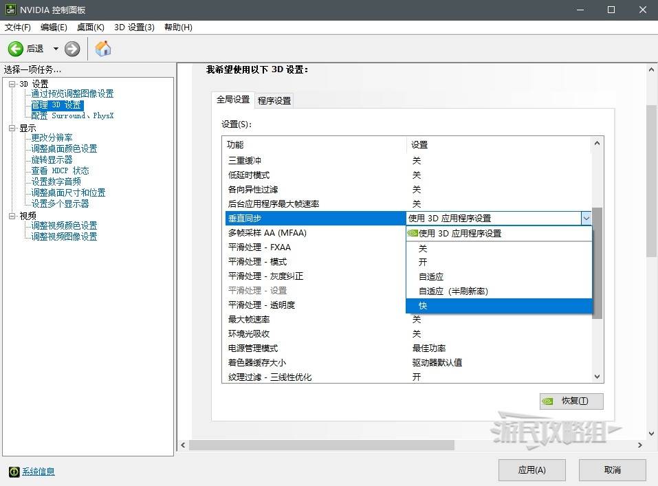Viewport: 658px width, 486px height.
Task: Collapse the 3D 设置 tree node
Action: (12, 84)
